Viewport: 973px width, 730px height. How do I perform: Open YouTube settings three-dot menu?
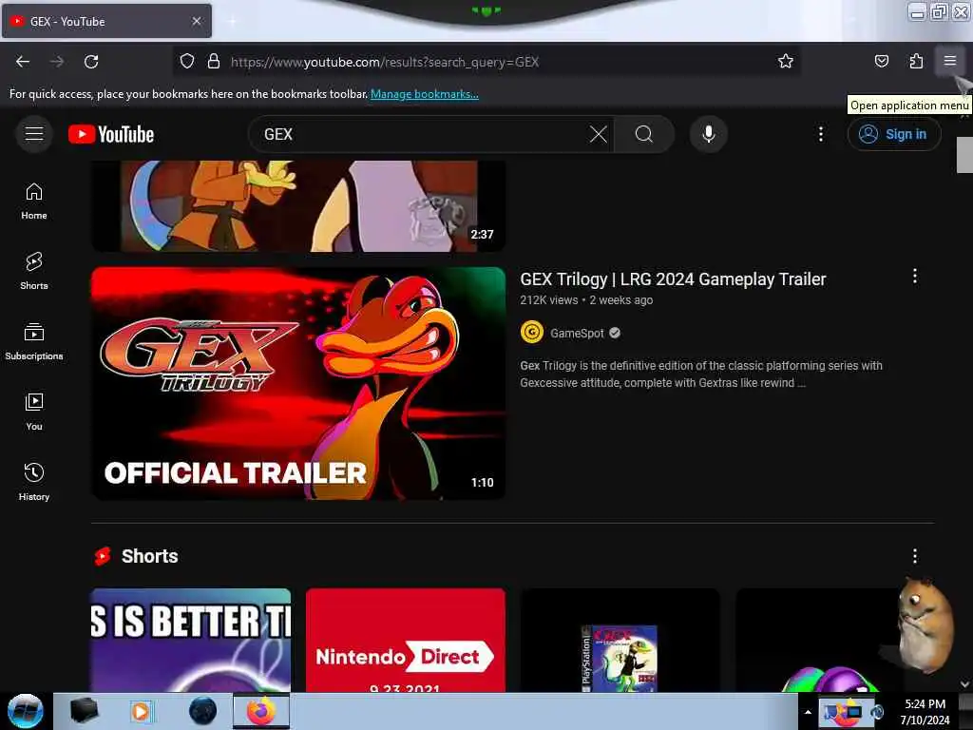(x=821, y=134)
